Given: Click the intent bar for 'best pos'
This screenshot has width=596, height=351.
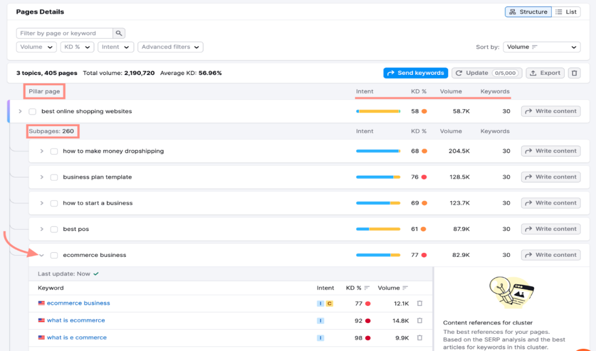Looking at the screenshot, I should point(378,229).
